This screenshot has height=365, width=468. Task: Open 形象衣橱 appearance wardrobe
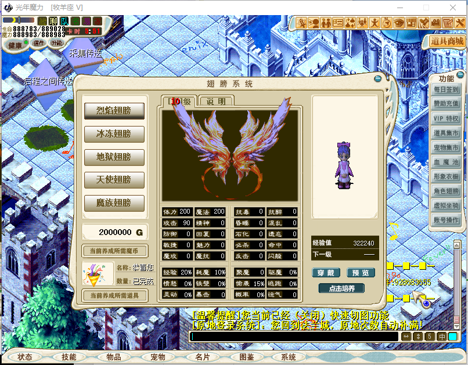click(446, 176)
